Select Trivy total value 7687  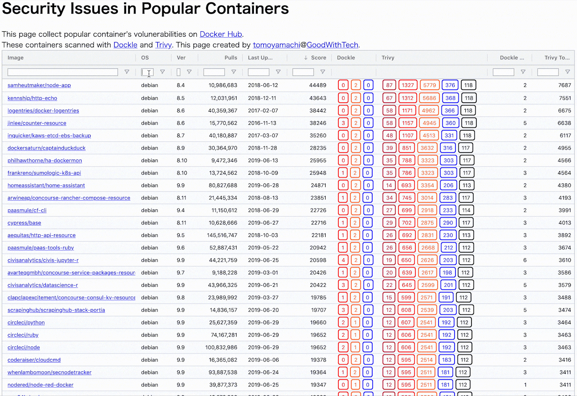tap(565, 85)
